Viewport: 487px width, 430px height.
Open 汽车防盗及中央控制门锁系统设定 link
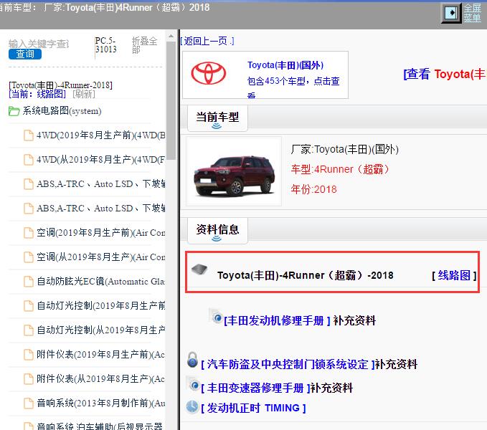pyautogui.click(x=288, y=364)
